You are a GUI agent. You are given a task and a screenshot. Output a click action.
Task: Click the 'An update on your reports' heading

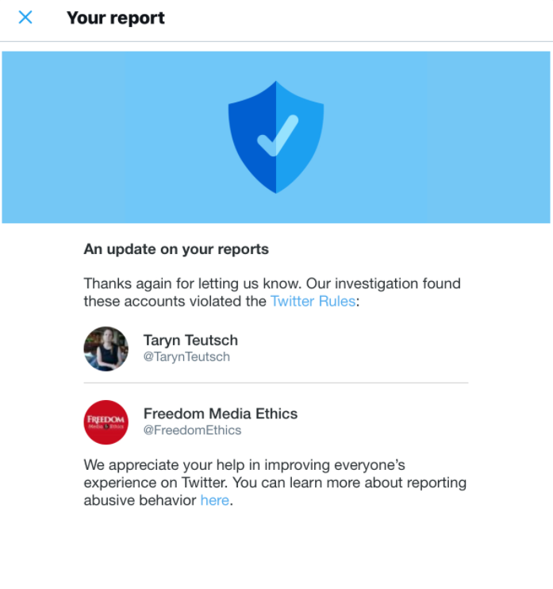tap(176, 249)
